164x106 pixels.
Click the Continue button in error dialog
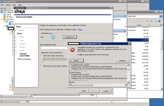(122, 60)
